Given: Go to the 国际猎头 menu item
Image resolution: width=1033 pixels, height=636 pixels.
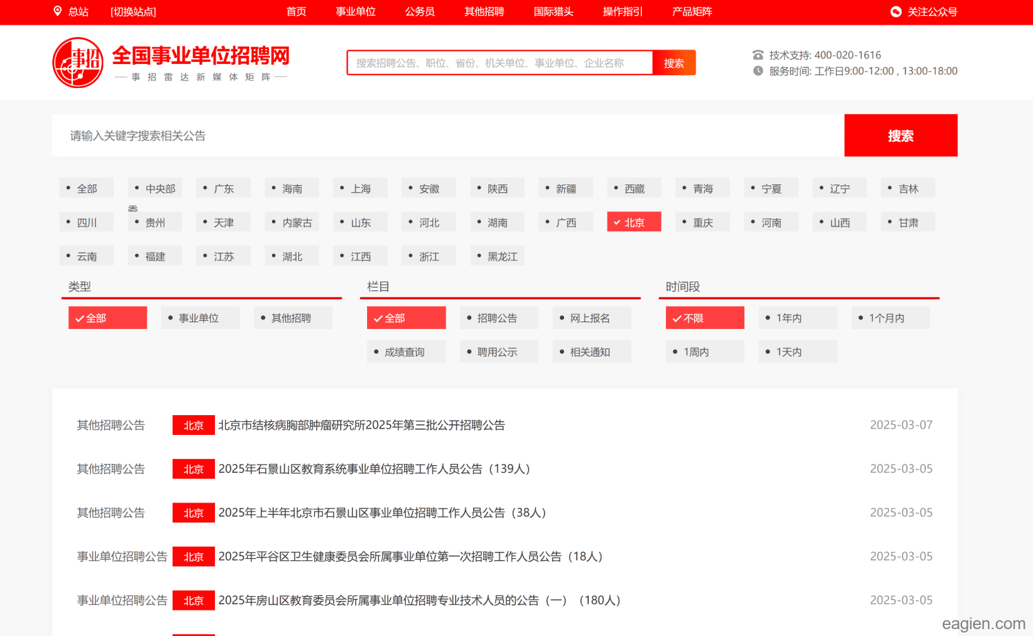Looking at the screenshot, I should tap(553, 12).
